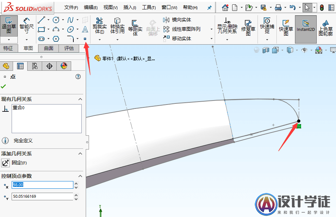
Task: Select the Arc sketch tool
Action: (56, 29)
